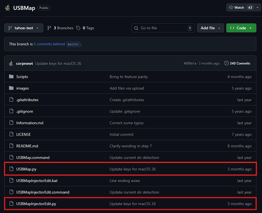
Task: Click the Public visibility badge
Action: point(44,8)
